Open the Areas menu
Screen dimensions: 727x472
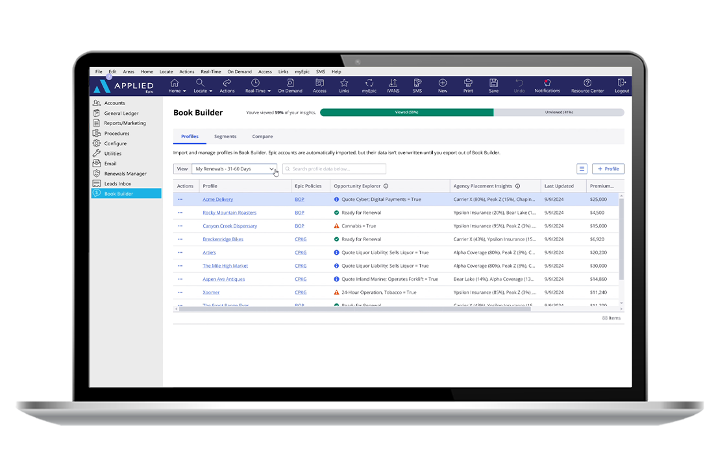click(129, 72)
